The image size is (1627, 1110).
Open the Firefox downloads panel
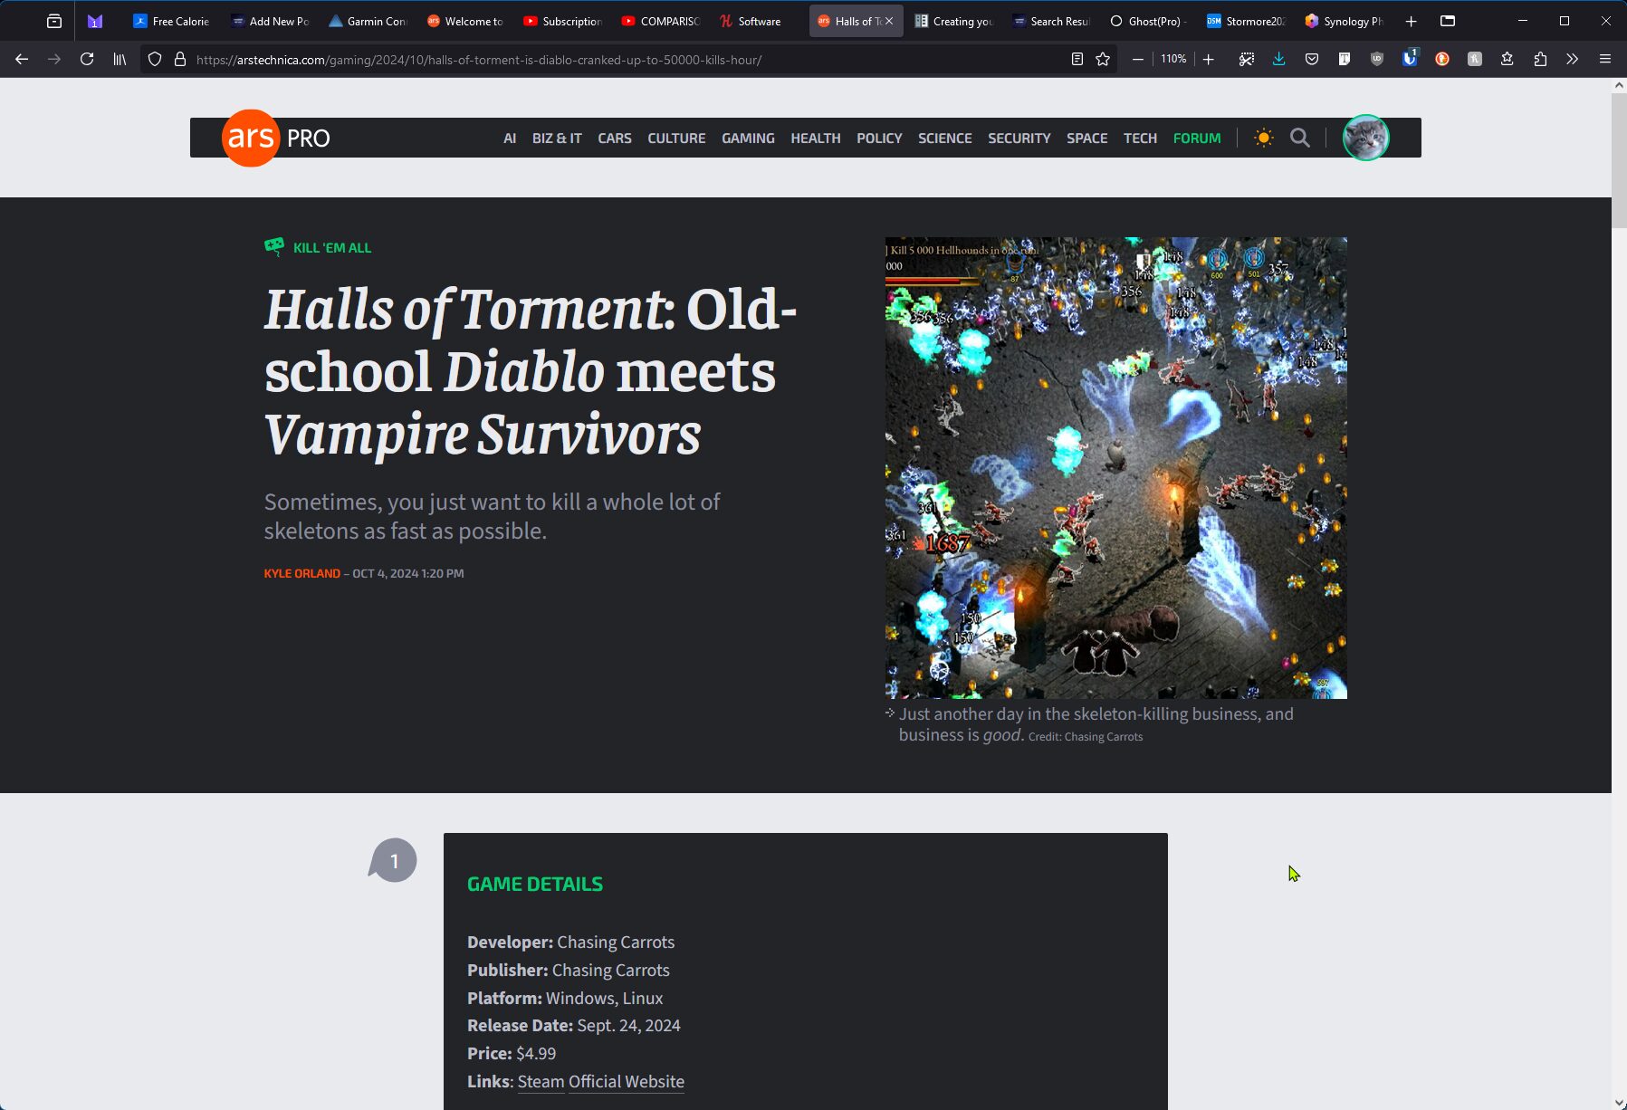pyautogui.click(x=1278, y=59)
